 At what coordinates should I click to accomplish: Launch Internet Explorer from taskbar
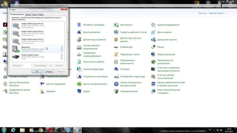13,130
